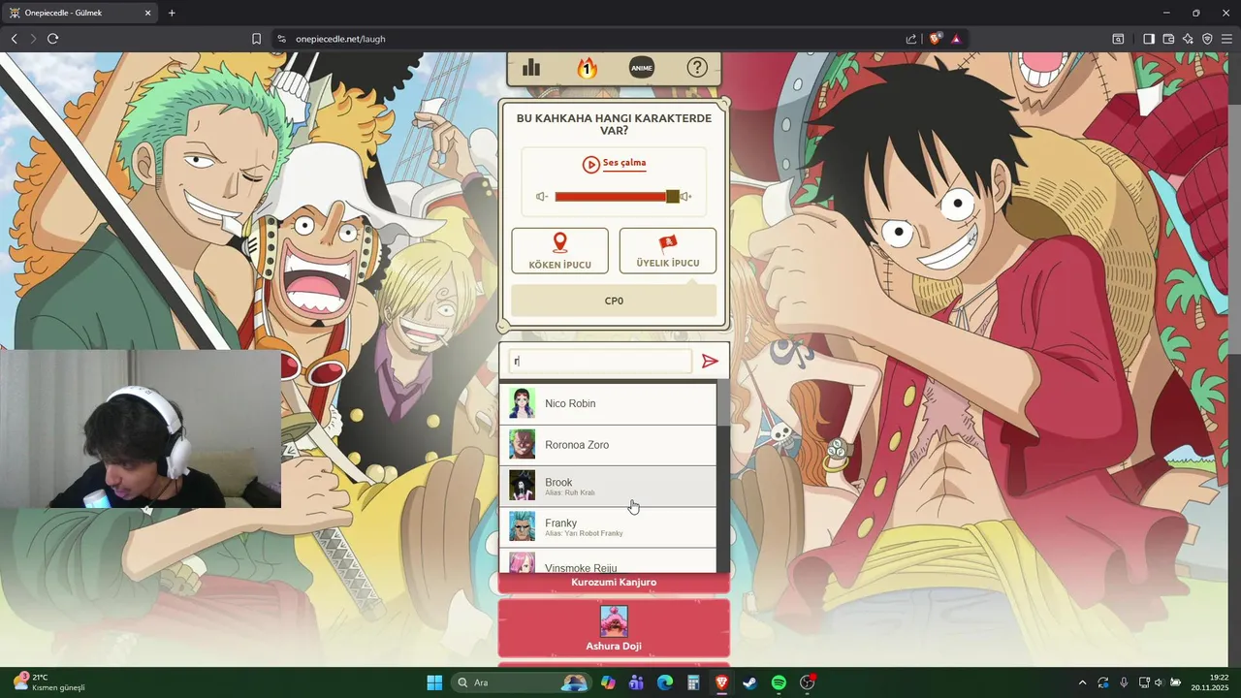
Task: Bookmark this page with the bookmark icon
Action: 256,39
